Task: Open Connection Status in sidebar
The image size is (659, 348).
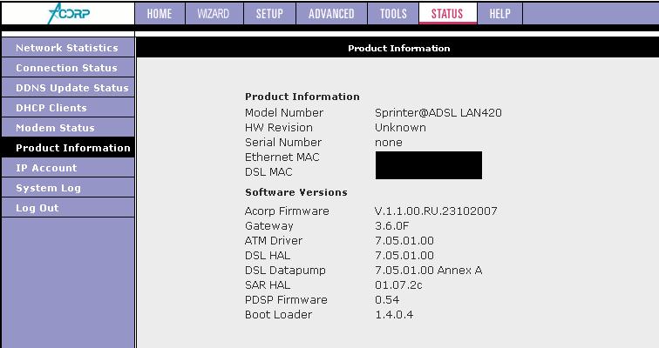Action: click(x=66, y=68)
